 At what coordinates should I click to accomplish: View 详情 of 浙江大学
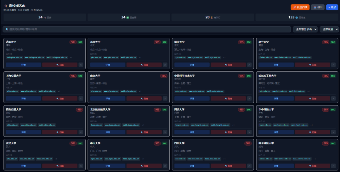tap(192, 65)
